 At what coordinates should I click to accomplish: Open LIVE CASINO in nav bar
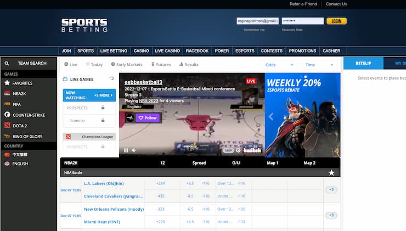[167, 51]
